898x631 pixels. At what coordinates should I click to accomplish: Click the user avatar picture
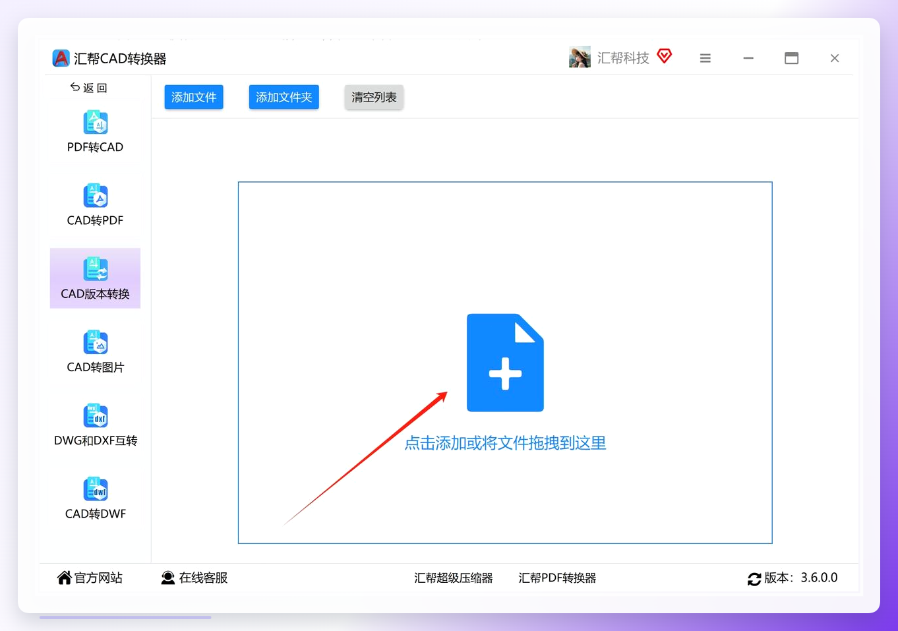click(580, 57)
